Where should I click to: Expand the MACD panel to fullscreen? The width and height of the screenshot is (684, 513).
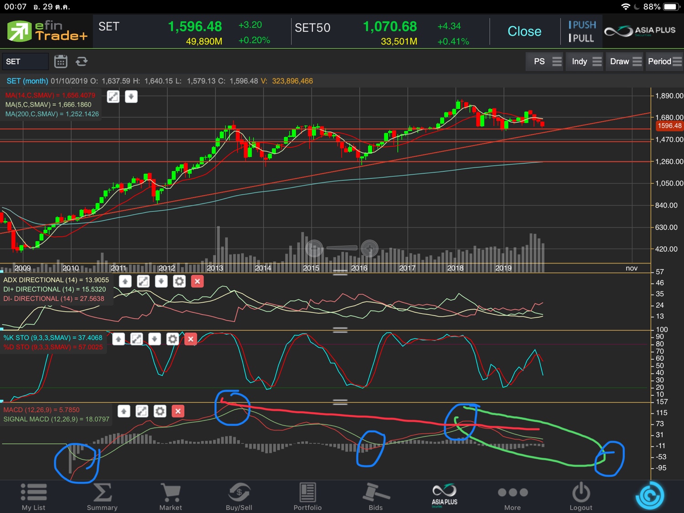(x=142, y=411)
